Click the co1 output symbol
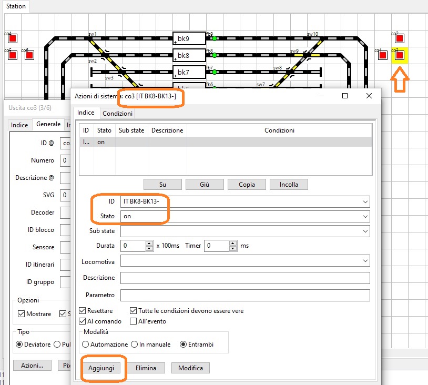 point(383,55)
